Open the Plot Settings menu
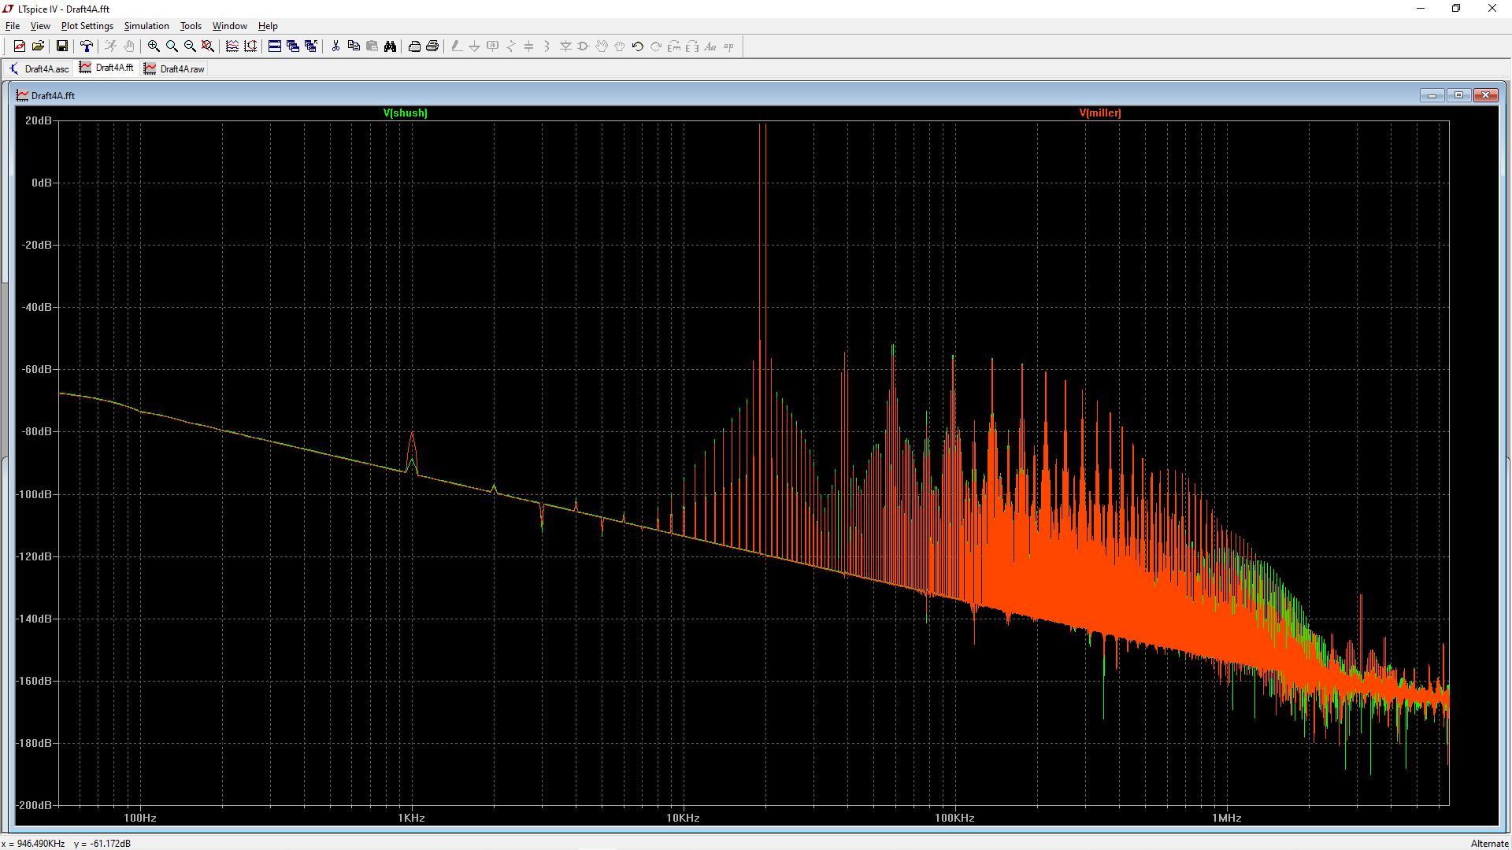The width and height of the screenshot is (1512, 850). point(87,26)
